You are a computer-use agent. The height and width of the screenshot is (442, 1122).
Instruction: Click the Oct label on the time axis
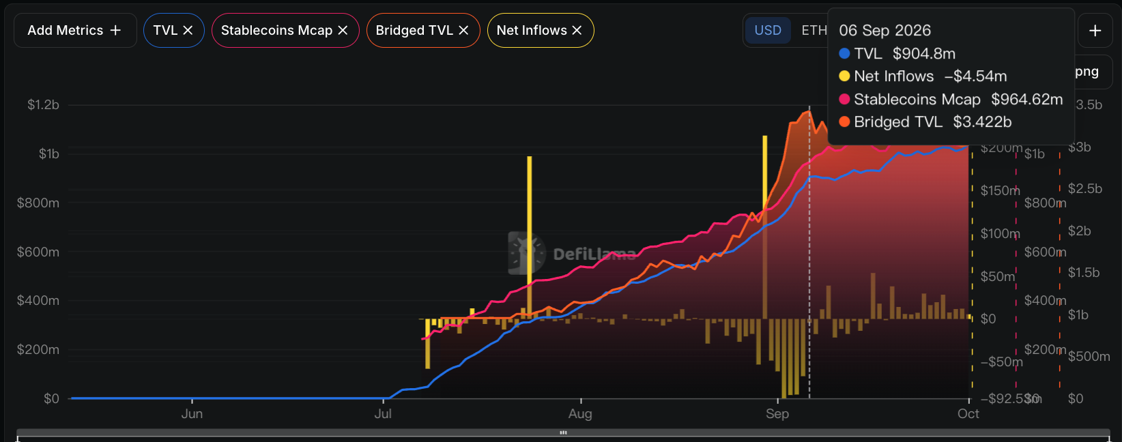pyautogui.click(x=968, y=414)
